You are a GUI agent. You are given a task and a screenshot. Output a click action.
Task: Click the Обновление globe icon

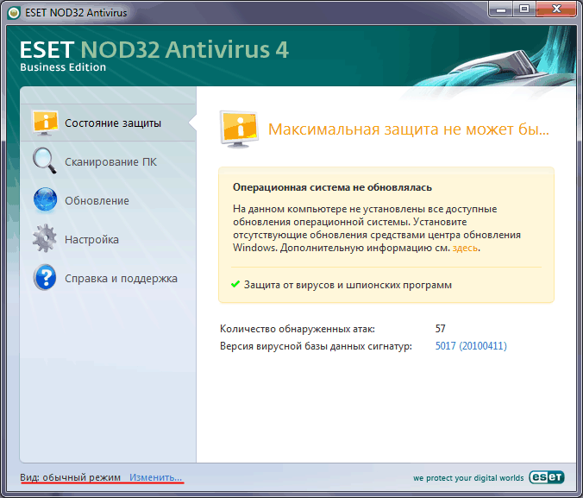pos(45,200)
